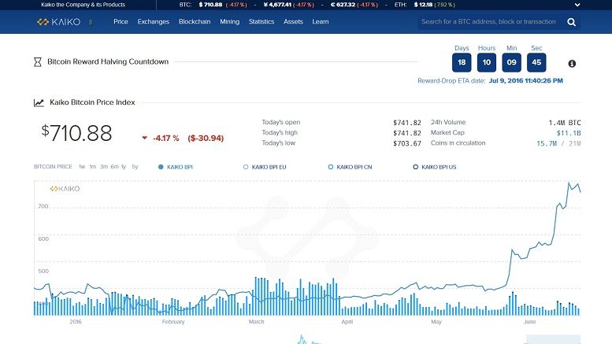Set chart range to 5y
The height and width of the screenshot is (344, 612).
135,167
